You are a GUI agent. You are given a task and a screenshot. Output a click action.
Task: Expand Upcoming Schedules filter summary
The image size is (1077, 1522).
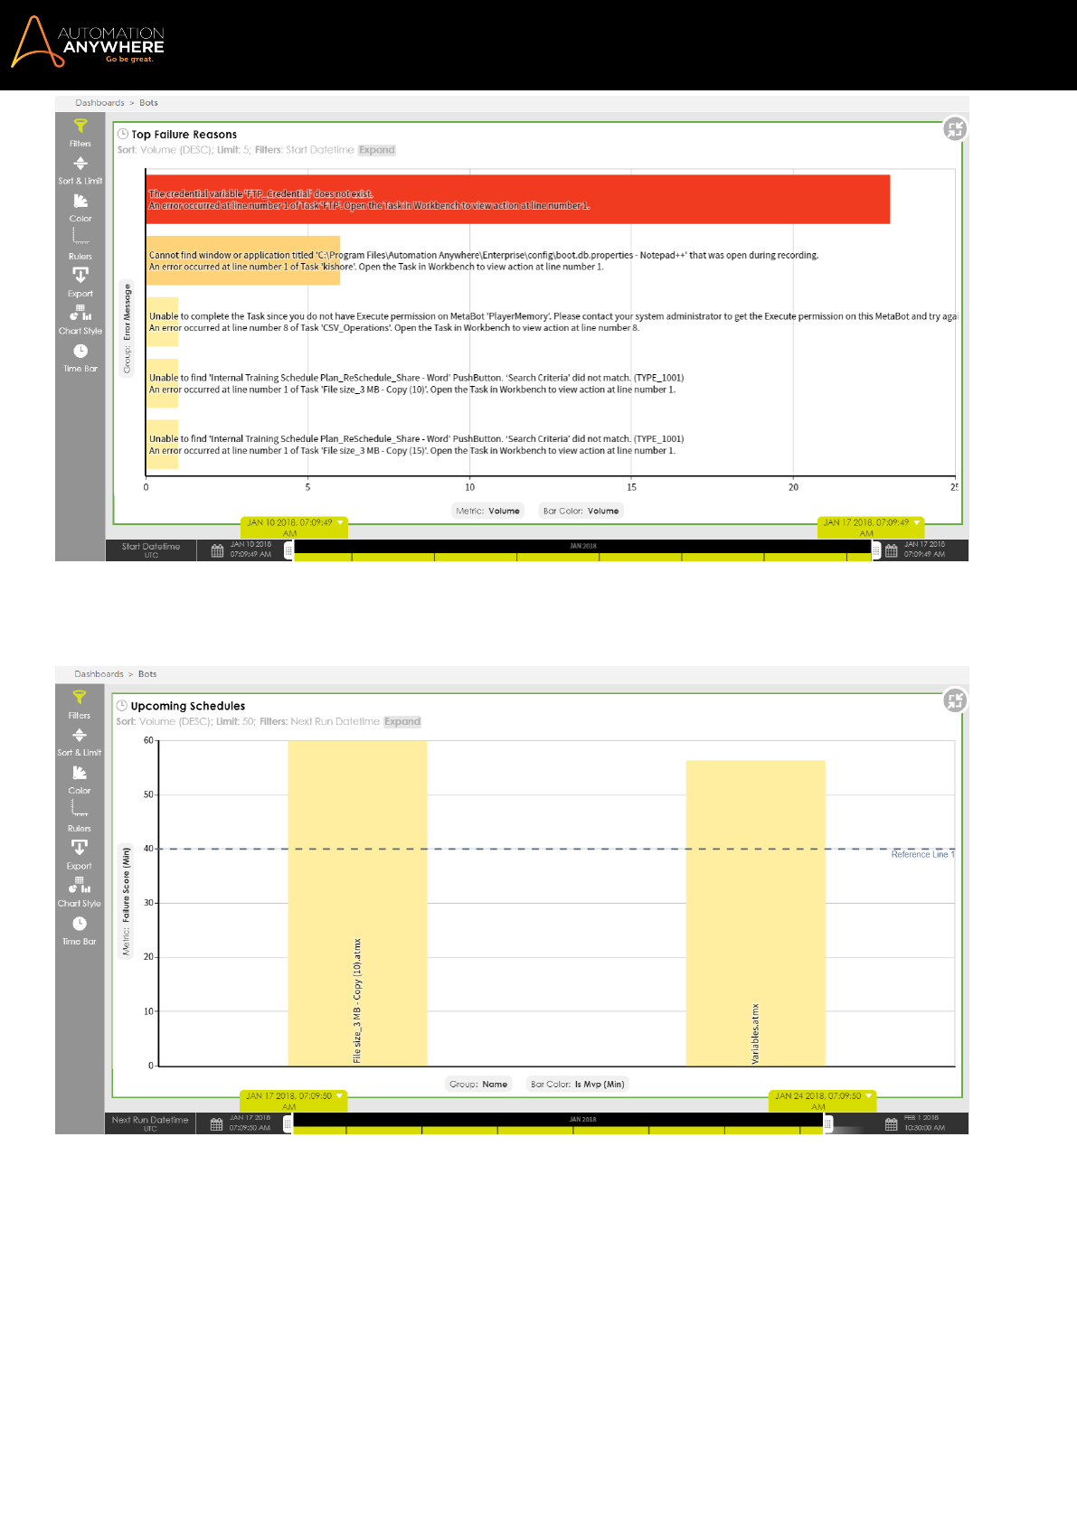pyautogui.click(x=402, y=721)
